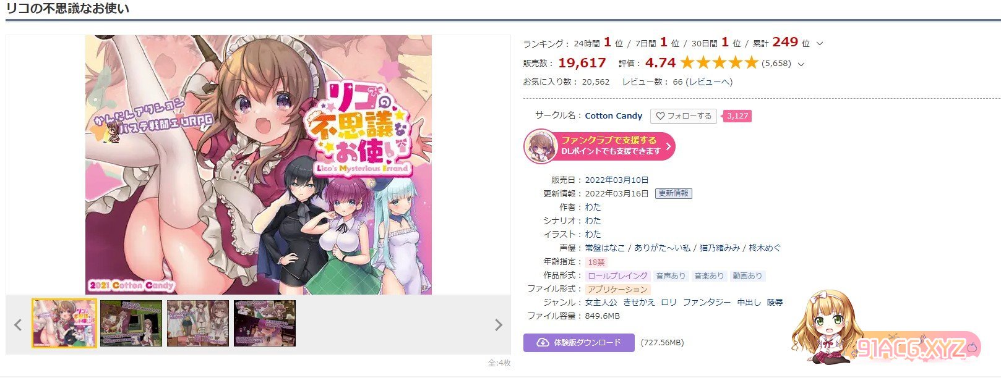Click the 体験版ダウンロード button
This screenshot has width=1001, height=378.
[579, 343]
